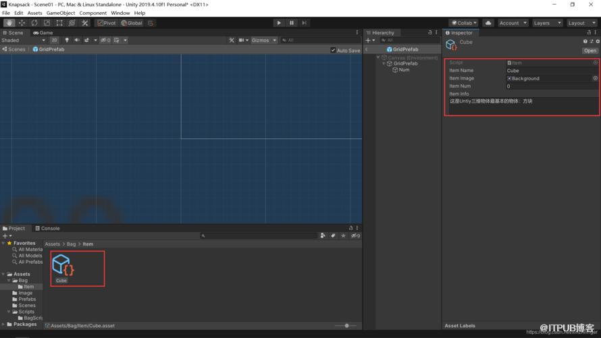
Task: Toggle Pivot/Center handle position
Action: coord(107,23)
